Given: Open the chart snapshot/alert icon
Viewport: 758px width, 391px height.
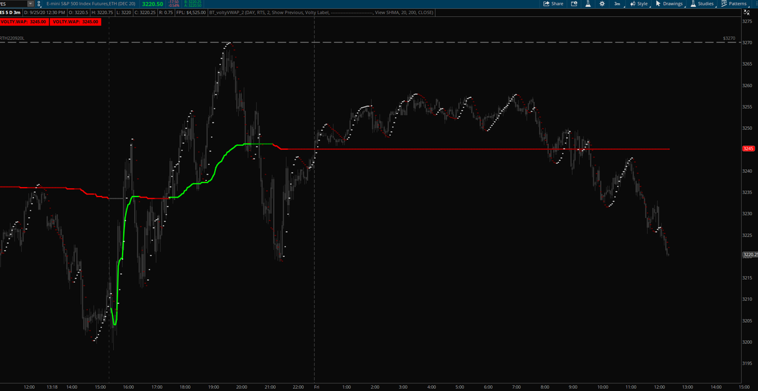Looking at the screenshot, I should coord(574,4).
